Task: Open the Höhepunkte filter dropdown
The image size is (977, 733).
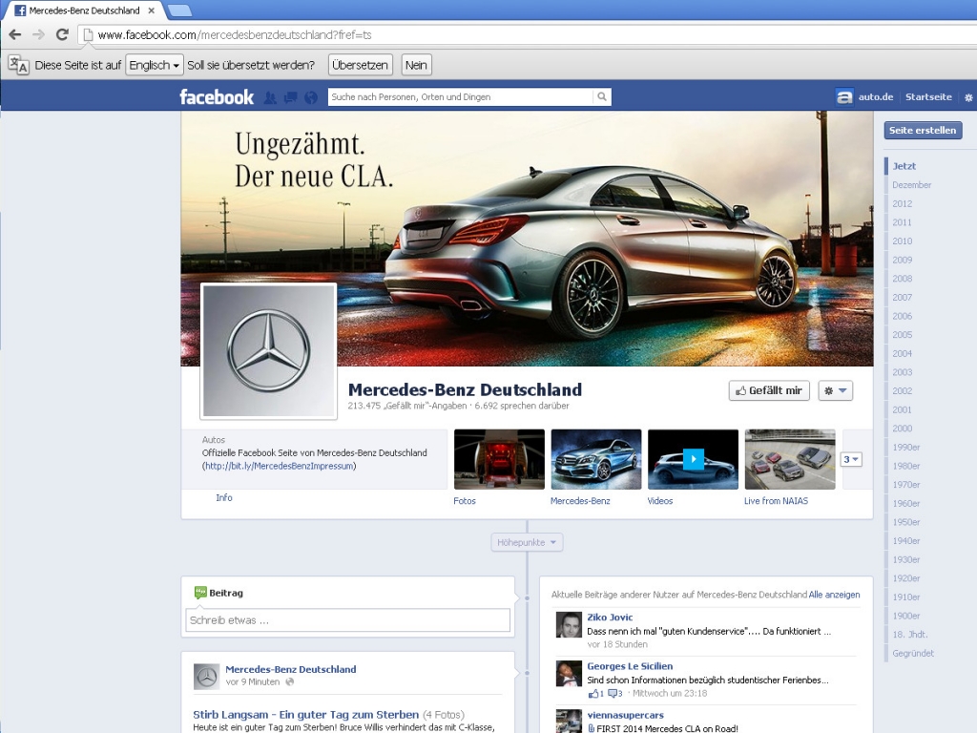Action: click(x=527, y=542)
